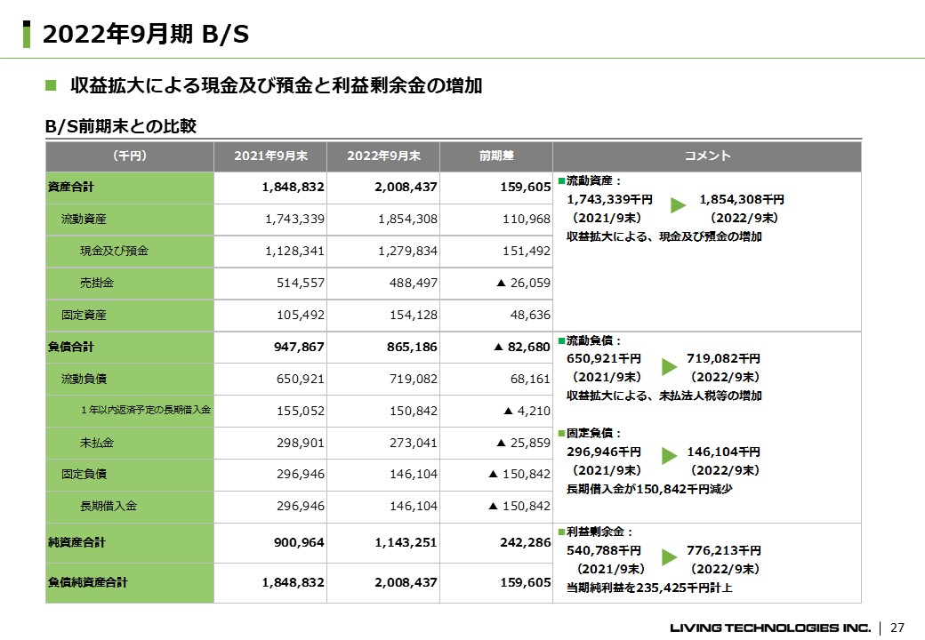Click the value "151,492"

pyautogui.click(x=527, y=251)
